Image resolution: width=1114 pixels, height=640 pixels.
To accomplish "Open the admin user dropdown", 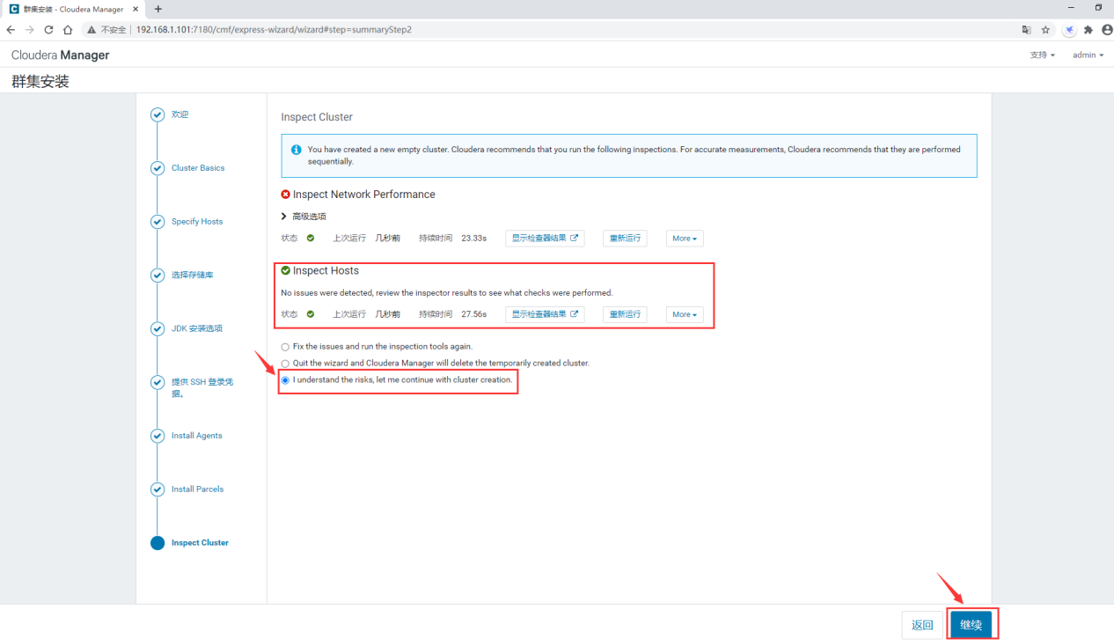I will [x=1088, y=55].
